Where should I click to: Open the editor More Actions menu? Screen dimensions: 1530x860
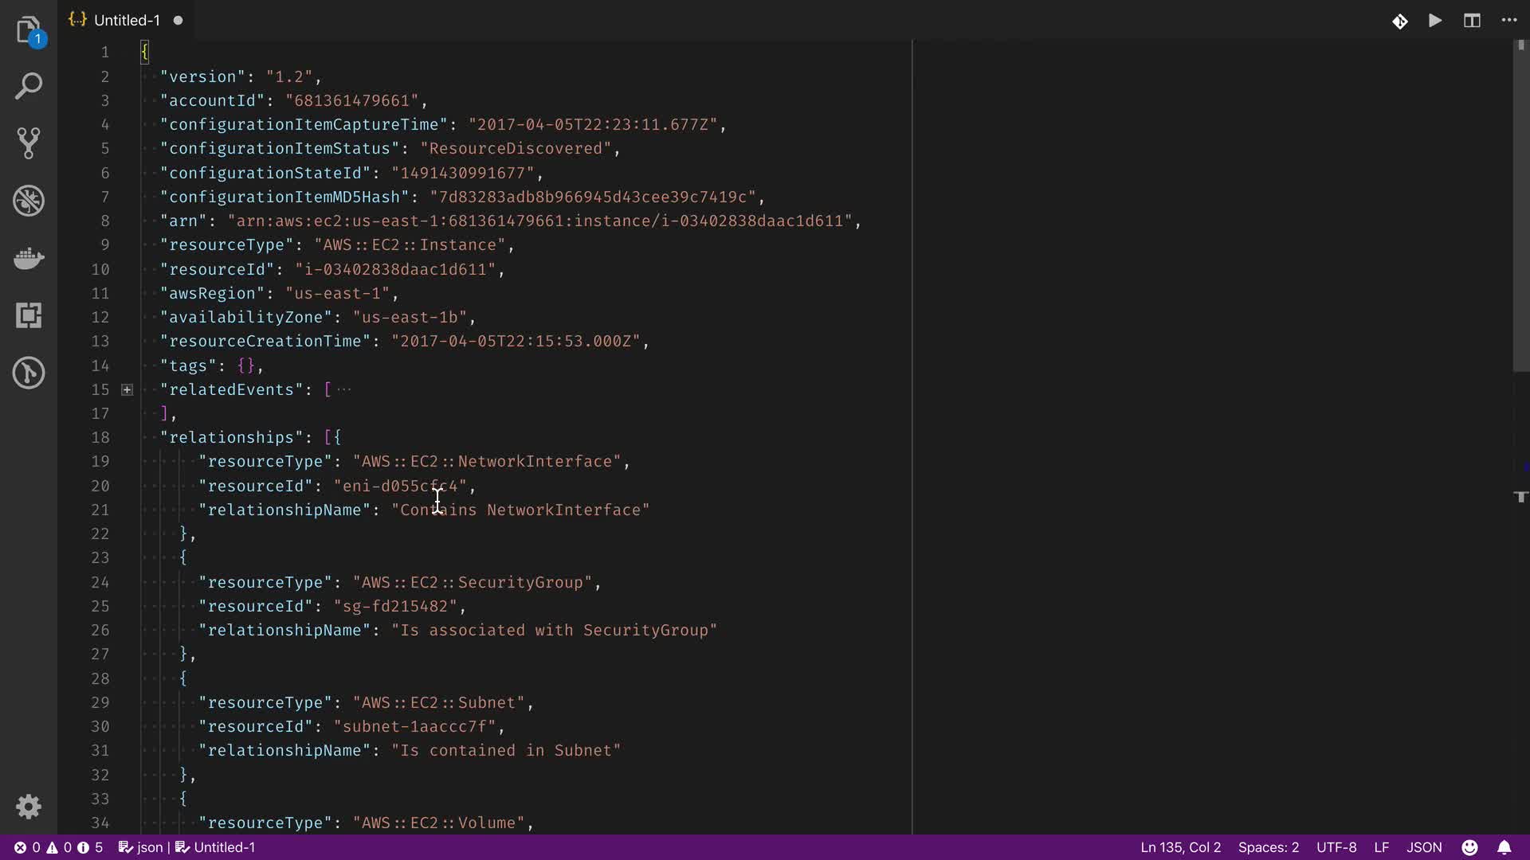(1509, 21)
